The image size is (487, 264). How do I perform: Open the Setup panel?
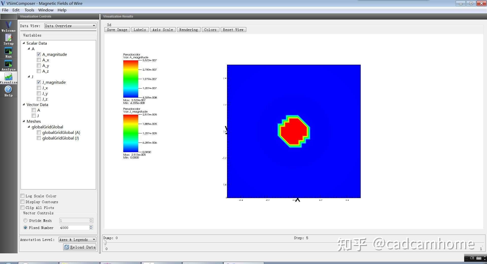[8, 39]
